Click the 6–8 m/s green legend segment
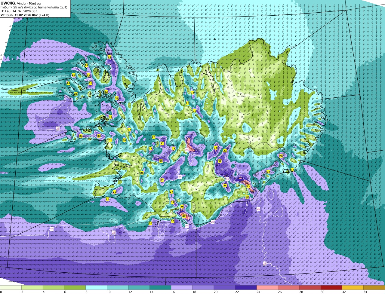The height and width of the screenshot is (294, 385). (75, 288)
